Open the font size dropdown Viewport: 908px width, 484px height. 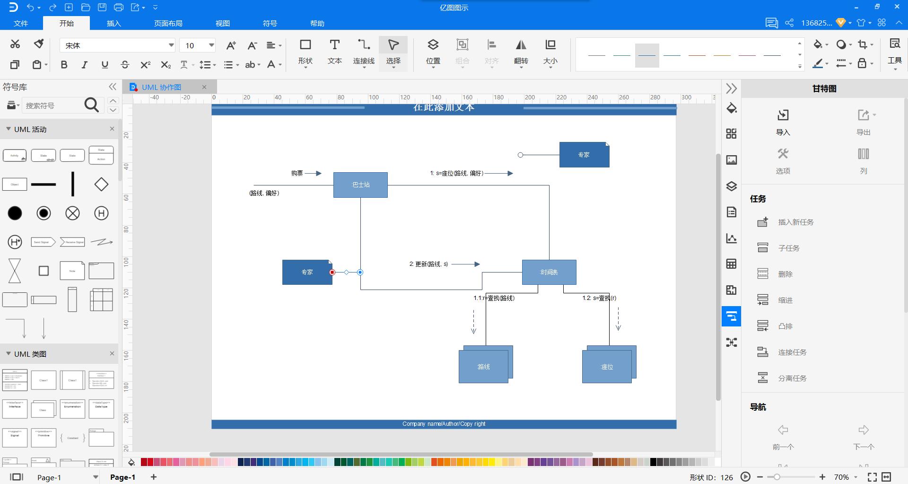pyautogui.click(x=211, y=45)
